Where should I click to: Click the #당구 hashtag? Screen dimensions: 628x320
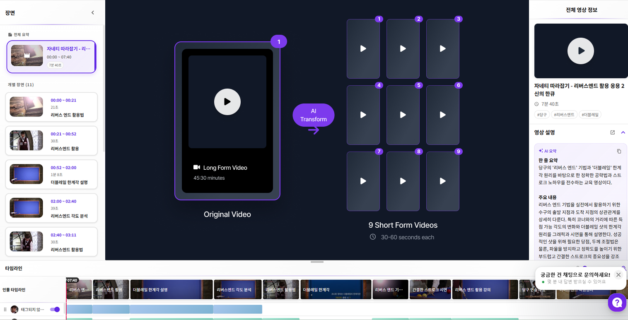[x=542, y=114]
